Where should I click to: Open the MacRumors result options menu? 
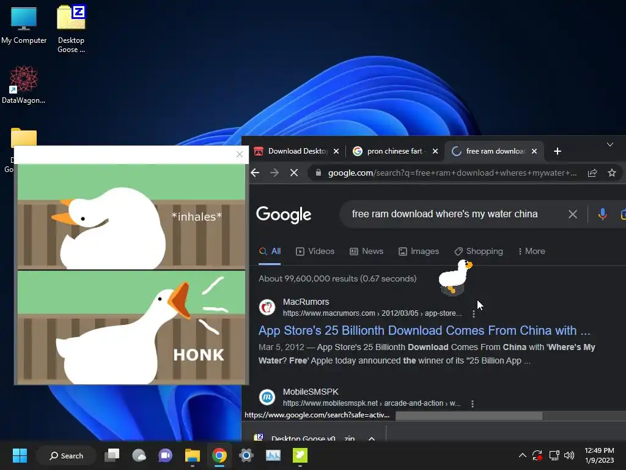pos(474,314)
